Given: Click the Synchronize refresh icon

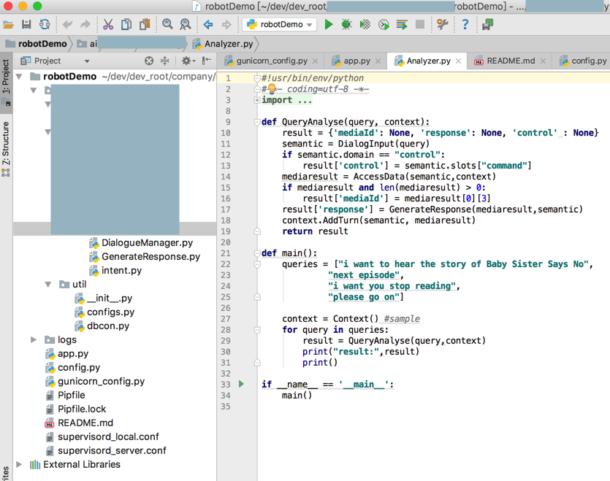Looking at the screenshot, I should 45,24.
